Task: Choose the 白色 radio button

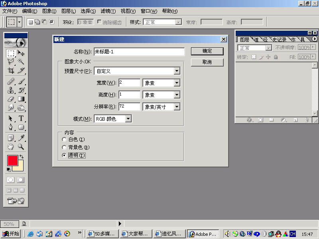Action: click(x=64, y=139)
